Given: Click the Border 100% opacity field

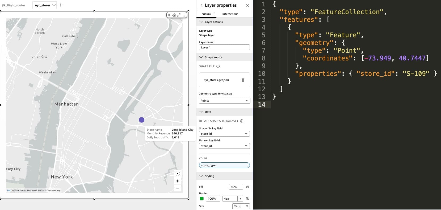Looking at the screenshot, I should tap(213, 199).
